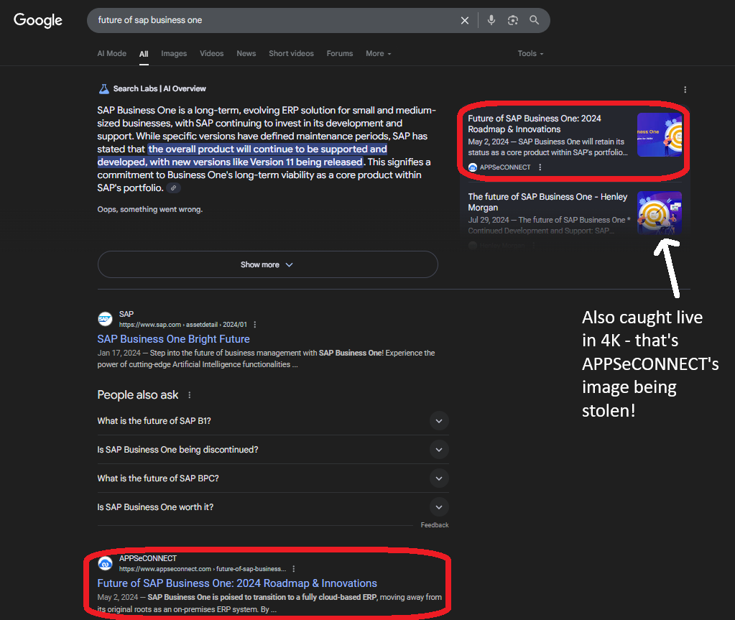Click the Feedback link under People also ask
This screenshot has width=735, height=620.
435,525
